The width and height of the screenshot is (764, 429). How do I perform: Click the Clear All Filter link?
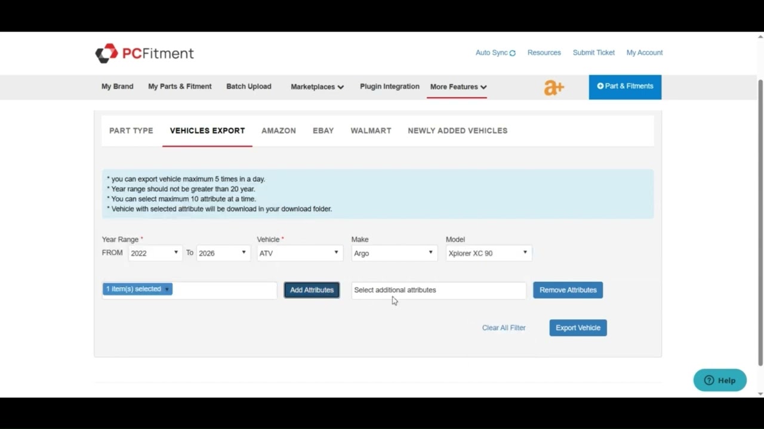[x=504, y=328]
